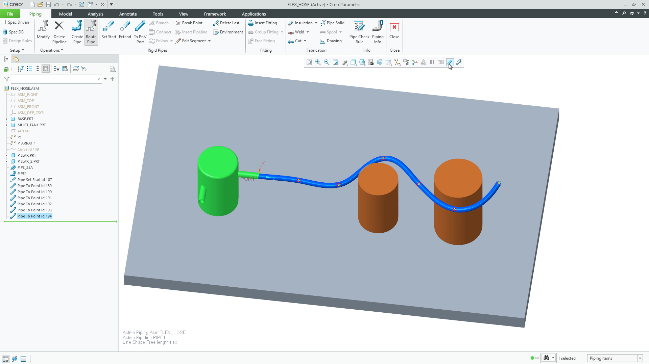Open the Piping items selection filter
This screenshot has height=364, width=649.
click(615, 358)
